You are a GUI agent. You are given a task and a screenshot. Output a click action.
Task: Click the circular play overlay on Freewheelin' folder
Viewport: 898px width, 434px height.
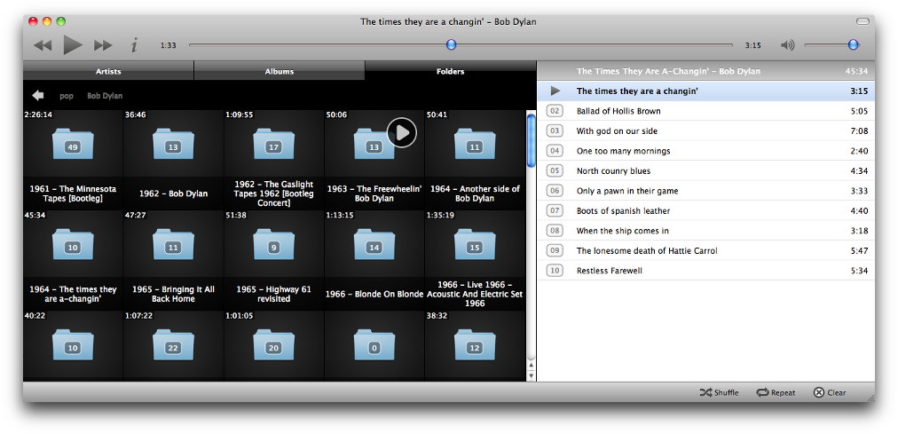point(401,132)
